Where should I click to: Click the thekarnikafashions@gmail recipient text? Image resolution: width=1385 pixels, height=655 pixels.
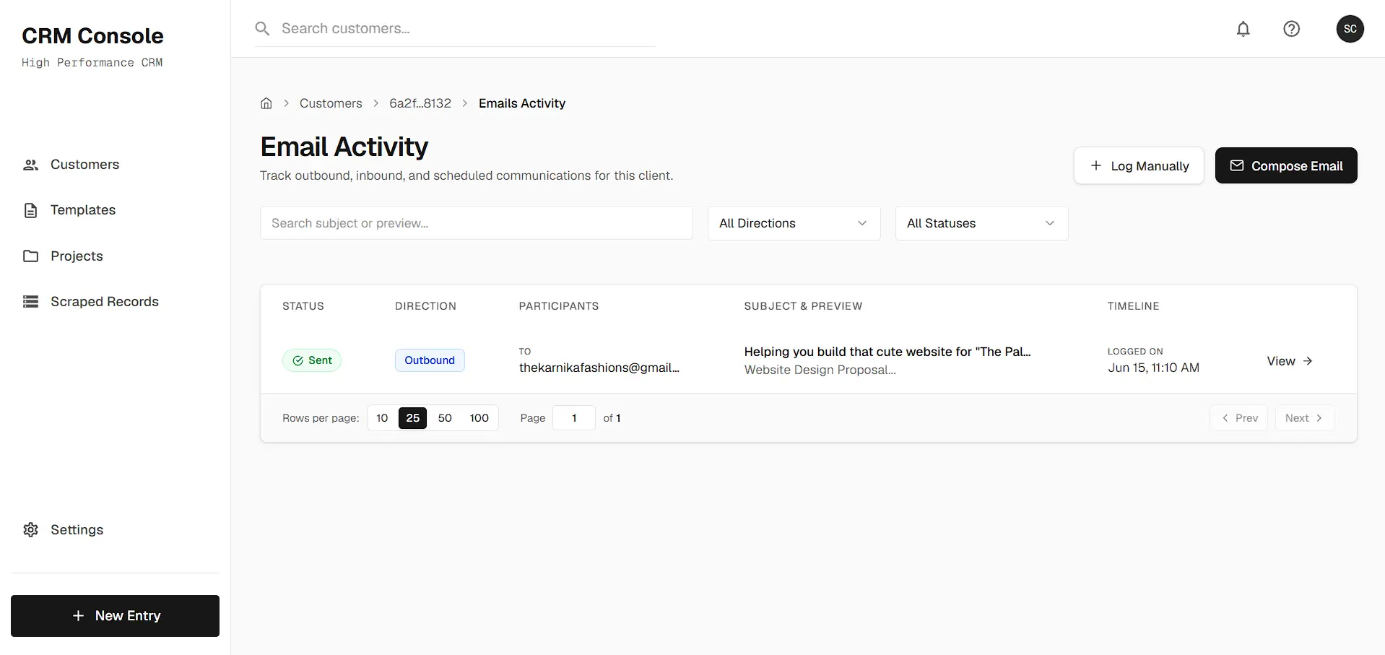pyautogui.click(x=599, y=368)
